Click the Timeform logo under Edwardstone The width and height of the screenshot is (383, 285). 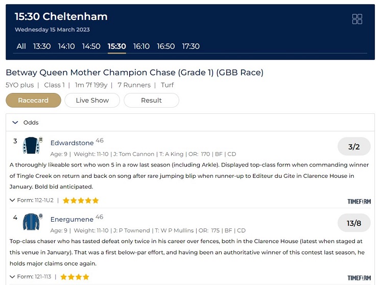pos(359,201)
